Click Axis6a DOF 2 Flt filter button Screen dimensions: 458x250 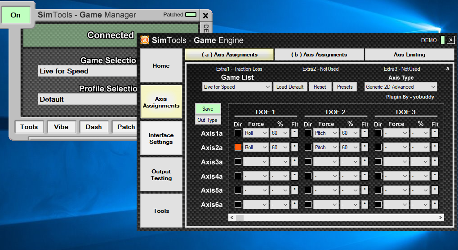click(365, 205)
